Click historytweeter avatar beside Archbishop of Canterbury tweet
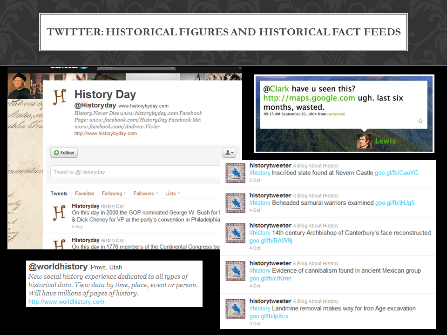 point(235,234)
